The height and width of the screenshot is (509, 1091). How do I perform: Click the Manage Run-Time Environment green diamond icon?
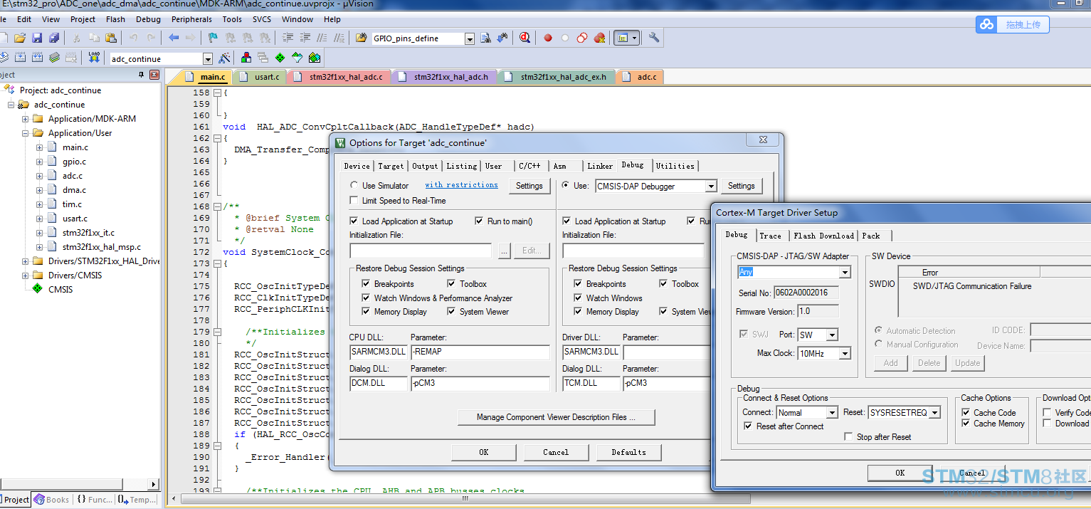[280, 58]
